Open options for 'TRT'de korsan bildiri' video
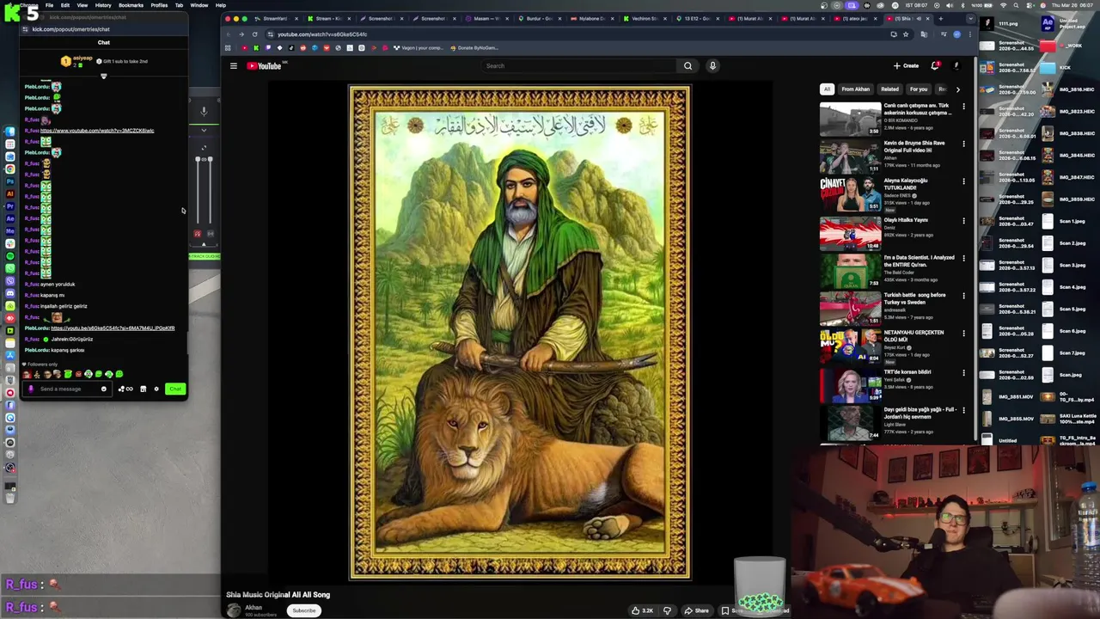This screenshot has width=1100, height=619. tap(963, 372)
